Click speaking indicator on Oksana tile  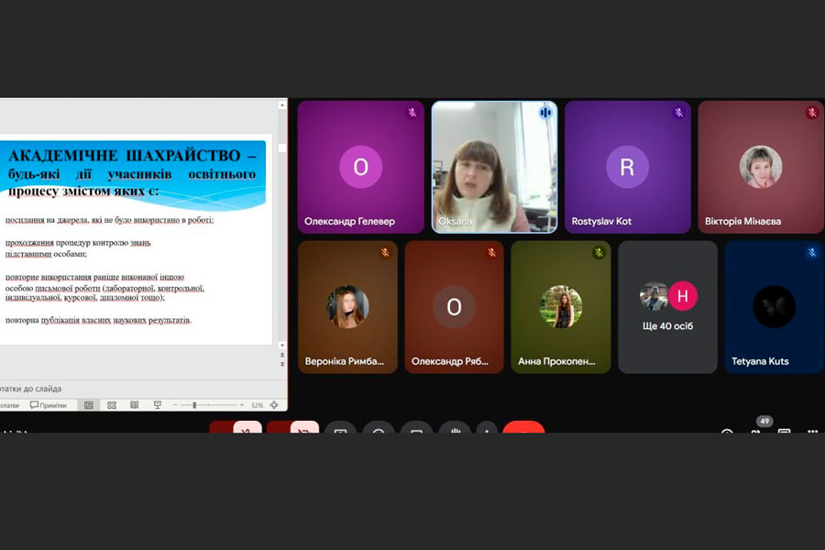pyautogui.click(x=545, y=113)
